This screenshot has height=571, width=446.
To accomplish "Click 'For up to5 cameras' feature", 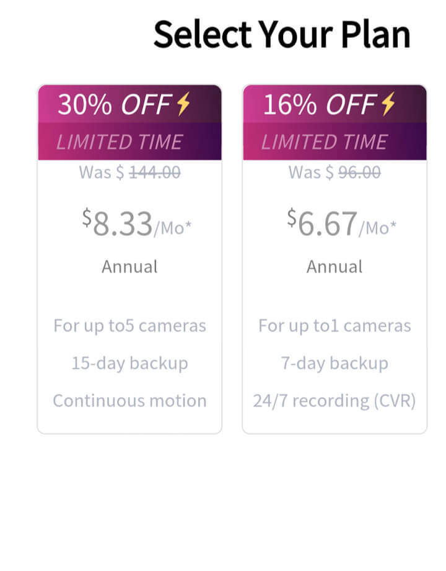I will click(x=129, y=326).
